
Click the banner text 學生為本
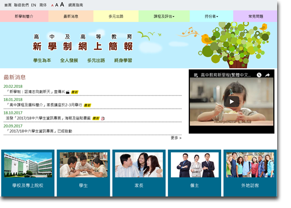tap(42, 60)
